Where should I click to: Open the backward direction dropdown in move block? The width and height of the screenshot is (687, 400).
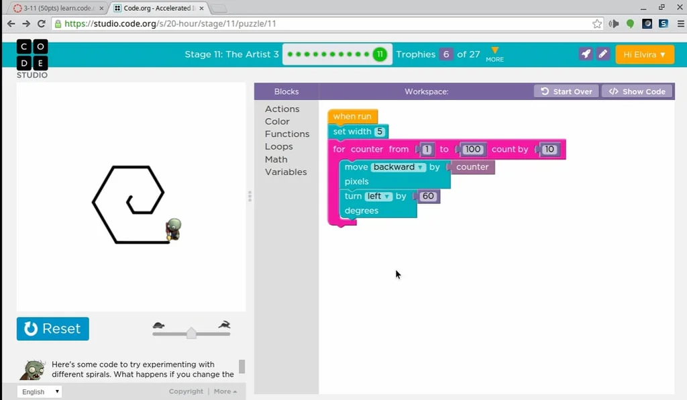click(399, 167)
